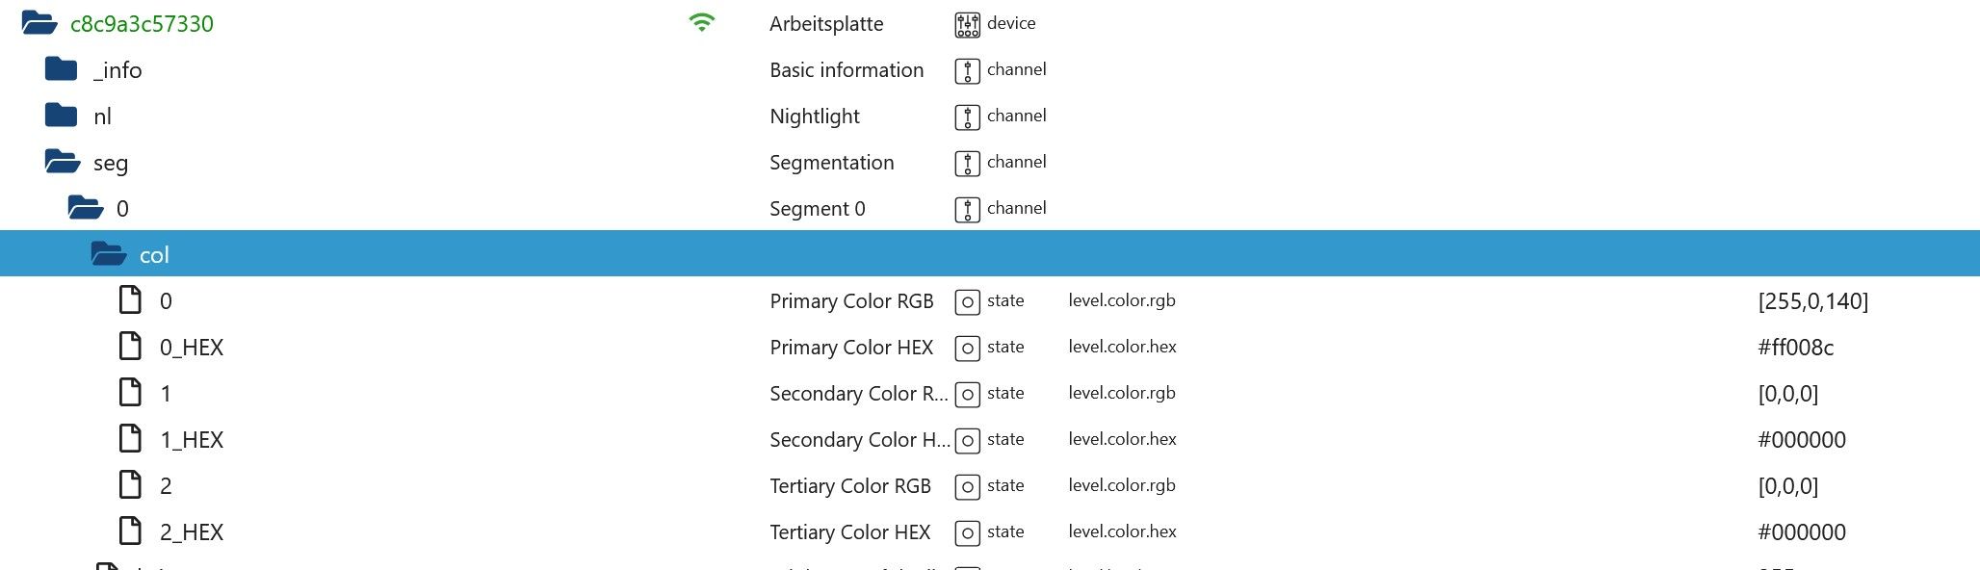Click the green wifi connection status icon
Screen dimensions: 1980x570
pos(702,23)
